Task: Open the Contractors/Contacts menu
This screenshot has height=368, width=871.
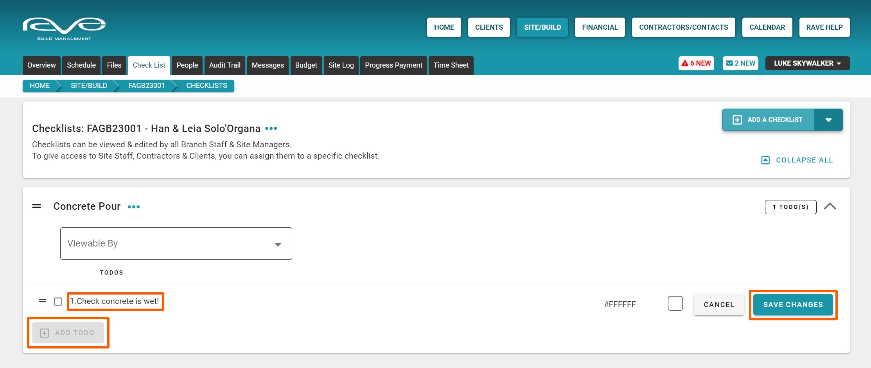Action: (x=684, y=27)
